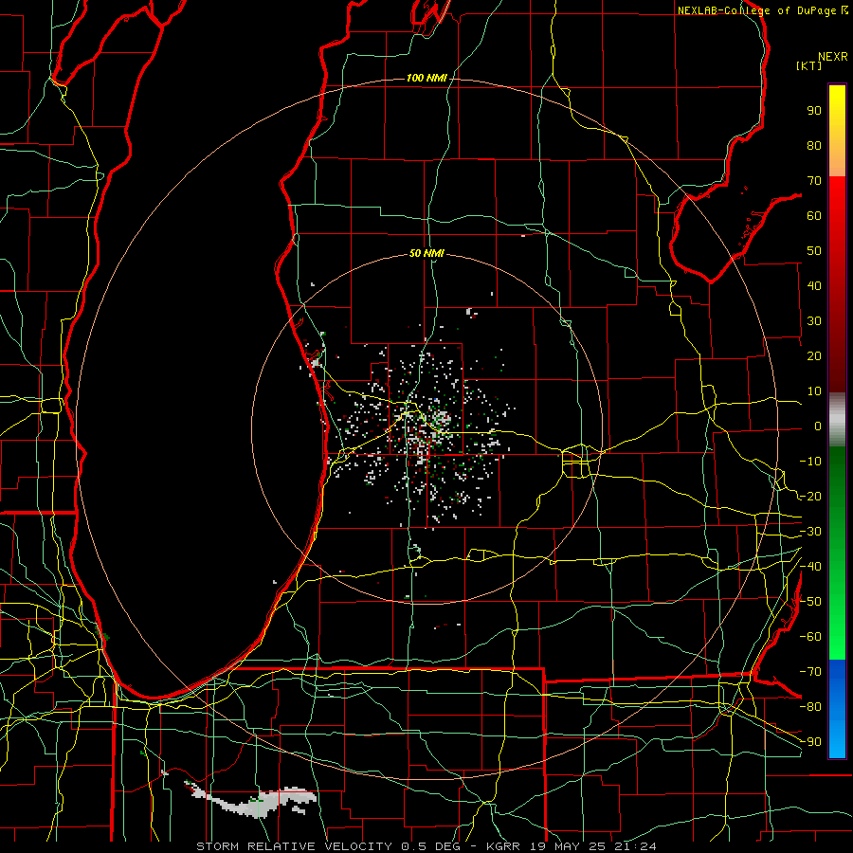Viewport: 853px width, 853px height.
Task: Click the 40 value on the velocity scale
Action: click(814, 286)
